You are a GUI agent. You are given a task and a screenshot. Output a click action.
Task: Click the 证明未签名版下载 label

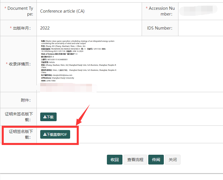tap(19, 117)
